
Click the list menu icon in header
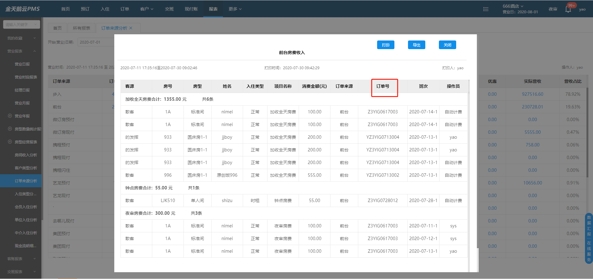coord(486,9)
